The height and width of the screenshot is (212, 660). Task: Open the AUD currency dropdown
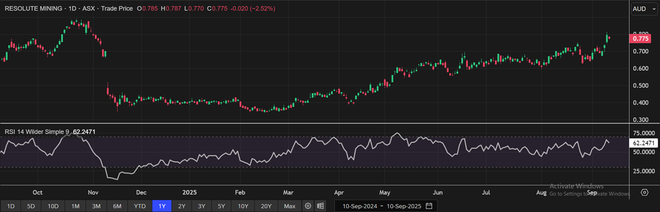pos(644,9)
